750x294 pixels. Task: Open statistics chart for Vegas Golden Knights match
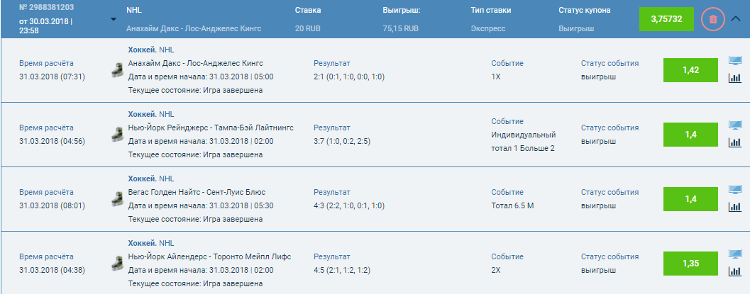pos(735,206)
